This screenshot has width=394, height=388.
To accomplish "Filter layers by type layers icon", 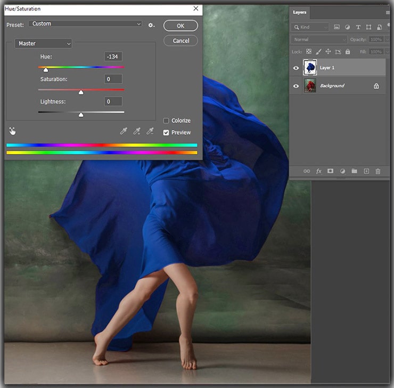I will pos(358,27).
